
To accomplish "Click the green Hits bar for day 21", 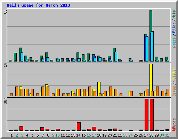I will point(114,50).
